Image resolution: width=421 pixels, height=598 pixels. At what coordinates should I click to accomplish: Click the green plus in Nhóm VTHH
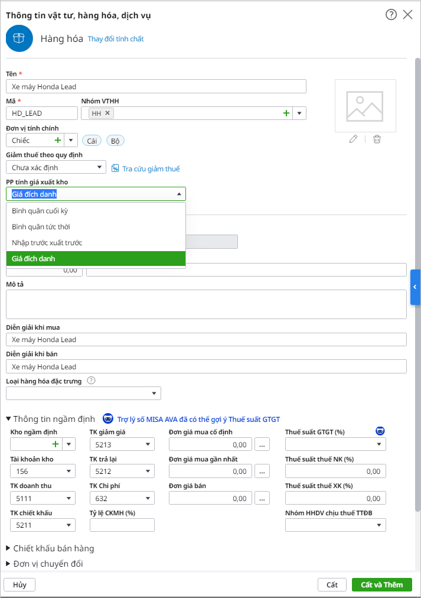pyautogui.click(x=286, y=113)
